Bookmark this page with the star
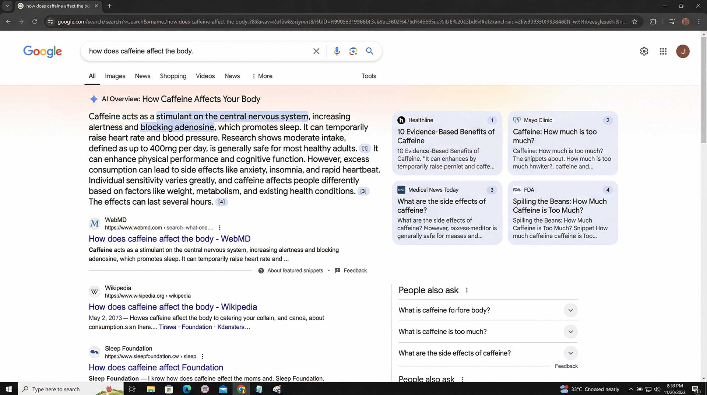Screen dimensions: 707x395 click(635, 21)
